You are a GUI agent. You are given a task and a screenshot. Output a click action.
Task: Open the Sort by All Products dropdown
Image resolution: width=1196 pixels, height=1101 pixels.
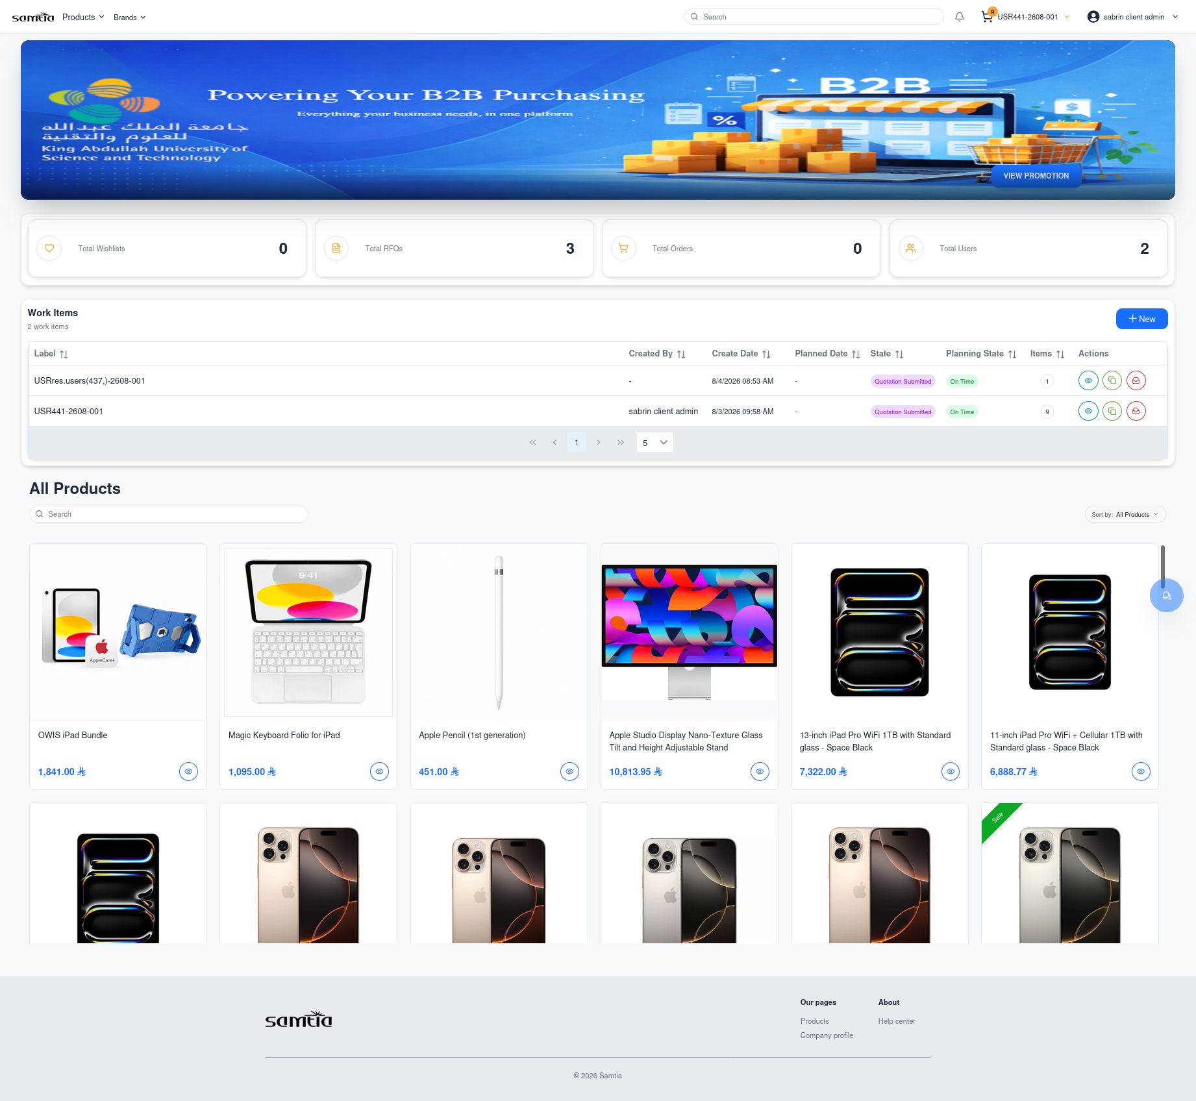pyautogui.click(x=1125, y=514)
